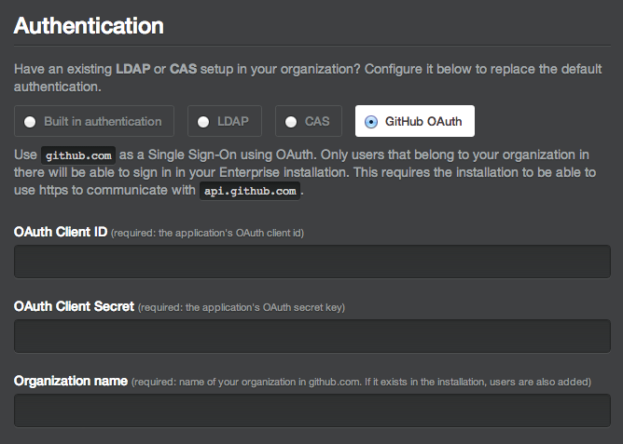This screenshot has width=623, height=444.
Task: Click the Organization name label
Action: pyautogui.click(x=71, y=381)
